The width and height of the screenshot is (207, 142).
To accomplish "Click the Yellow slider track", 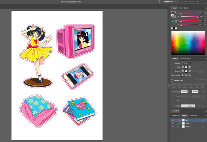I will 189,20.
